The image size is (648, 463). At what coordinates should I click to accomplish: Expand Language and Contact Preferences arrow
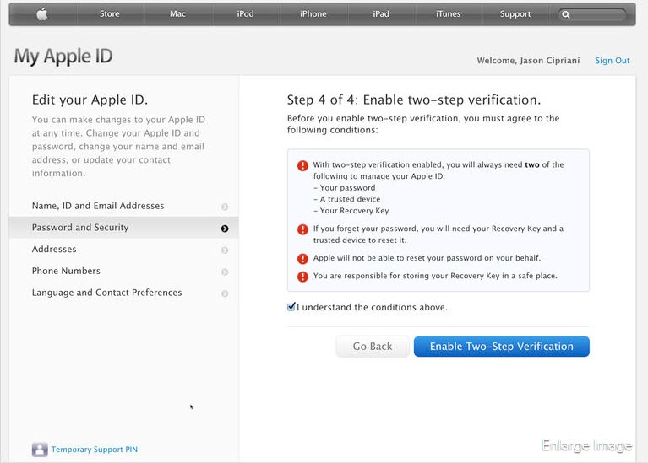[224, 294]
